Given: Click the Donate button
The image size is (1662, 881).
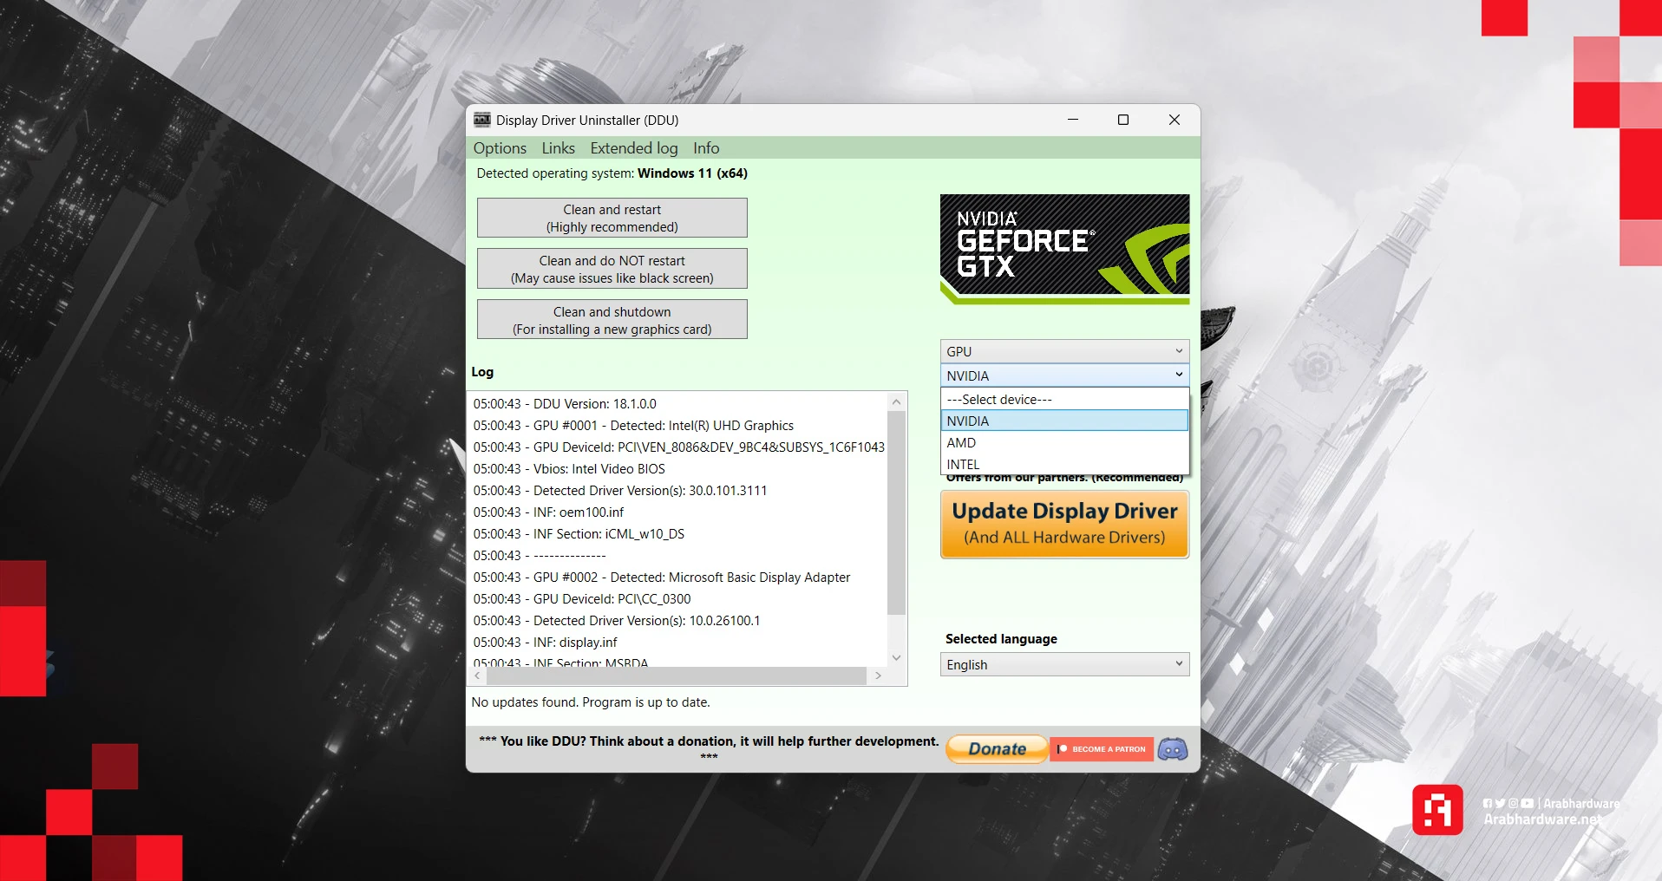Looking at the screenshot, I should (x=997, y=749).
